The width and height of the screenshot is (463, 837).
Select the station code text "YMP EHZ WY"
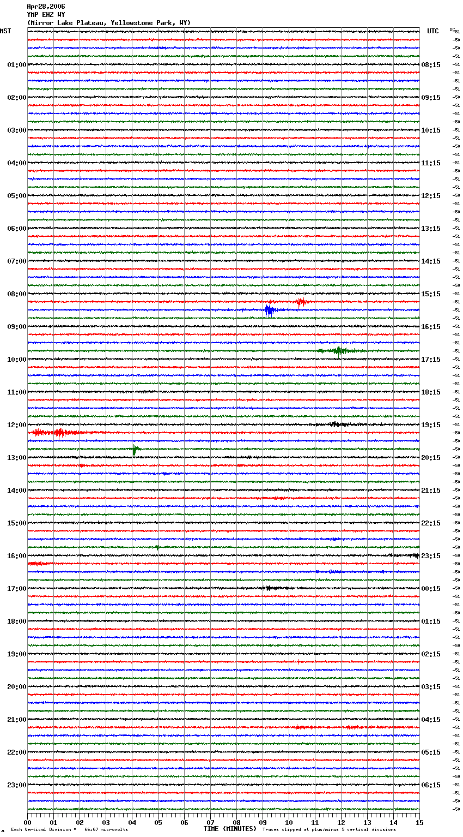pos(46,15)
